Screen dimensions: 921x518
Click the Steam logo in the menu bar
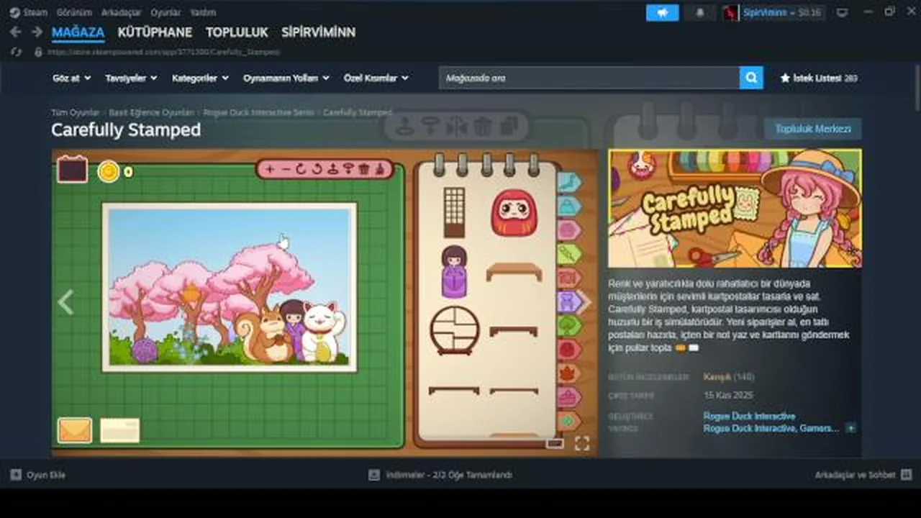click(x=14, y=12)
